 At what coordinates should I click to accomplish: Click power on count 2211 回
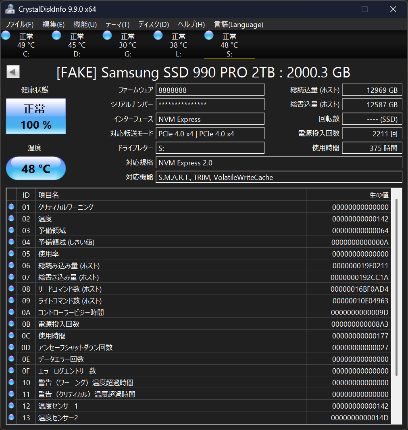point(372,134)
